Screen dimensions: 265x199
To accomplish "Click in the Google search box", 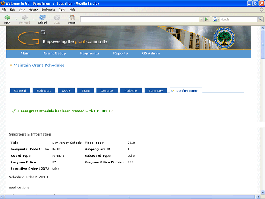I will click(238, 19).
